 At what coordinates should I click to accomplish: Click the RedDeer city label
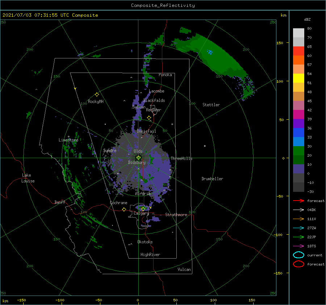click(154, 110)
